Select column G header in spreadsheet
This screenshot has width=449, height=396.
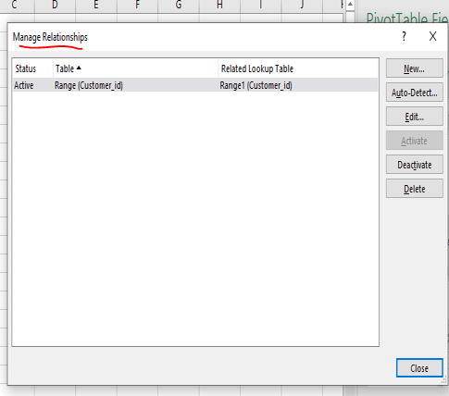(179, 5)
